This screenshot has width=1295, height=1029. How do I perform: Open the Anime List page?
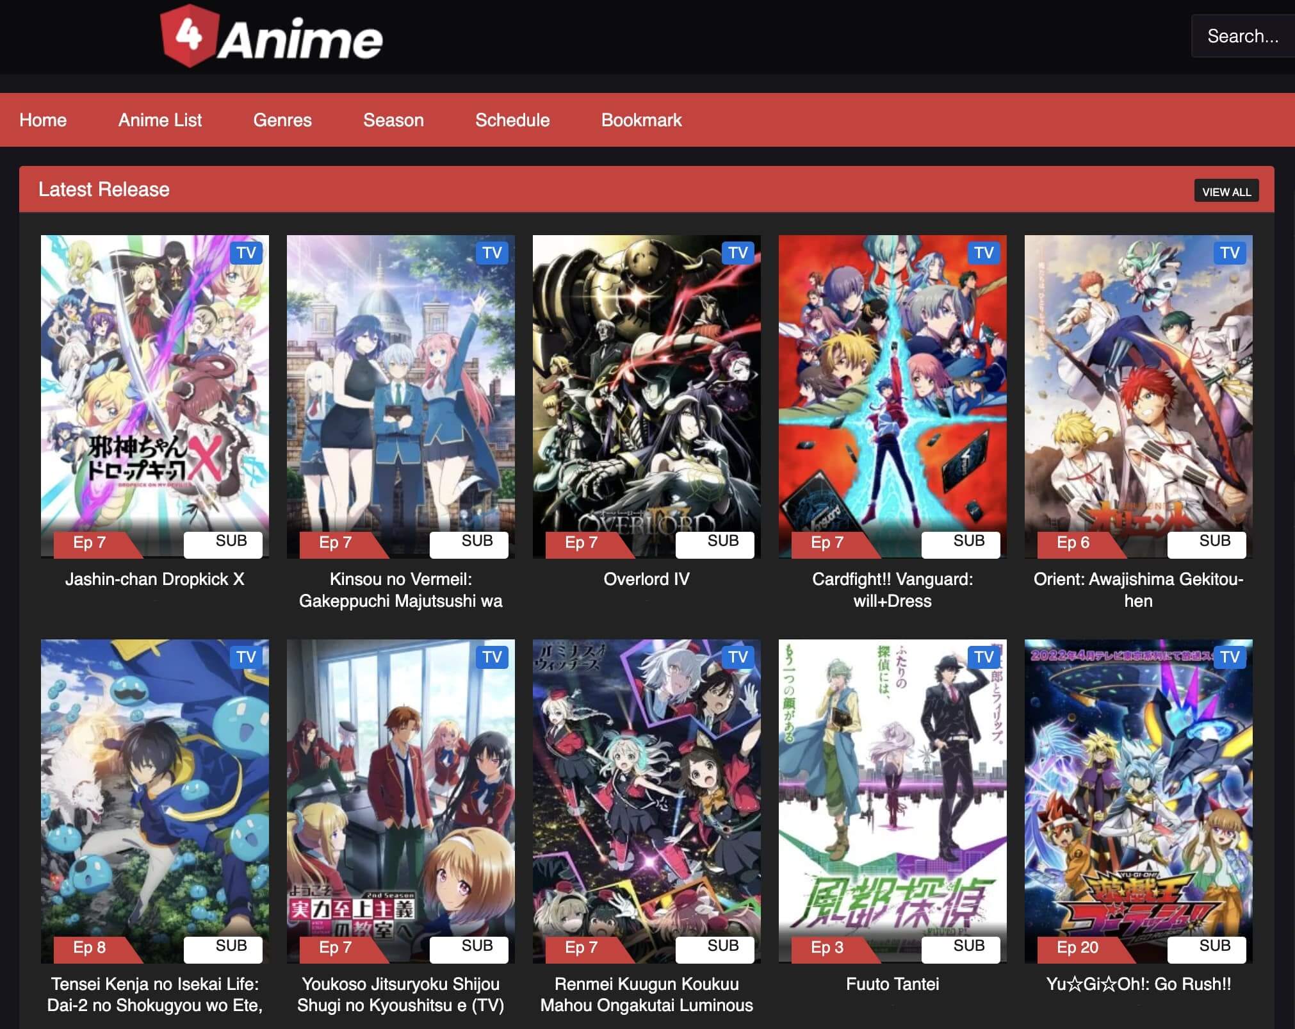(160, 120)
